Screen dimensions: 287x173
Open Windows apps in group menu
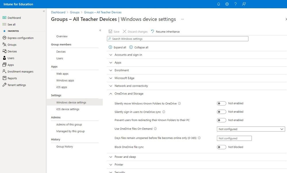(x=65, y=80)
